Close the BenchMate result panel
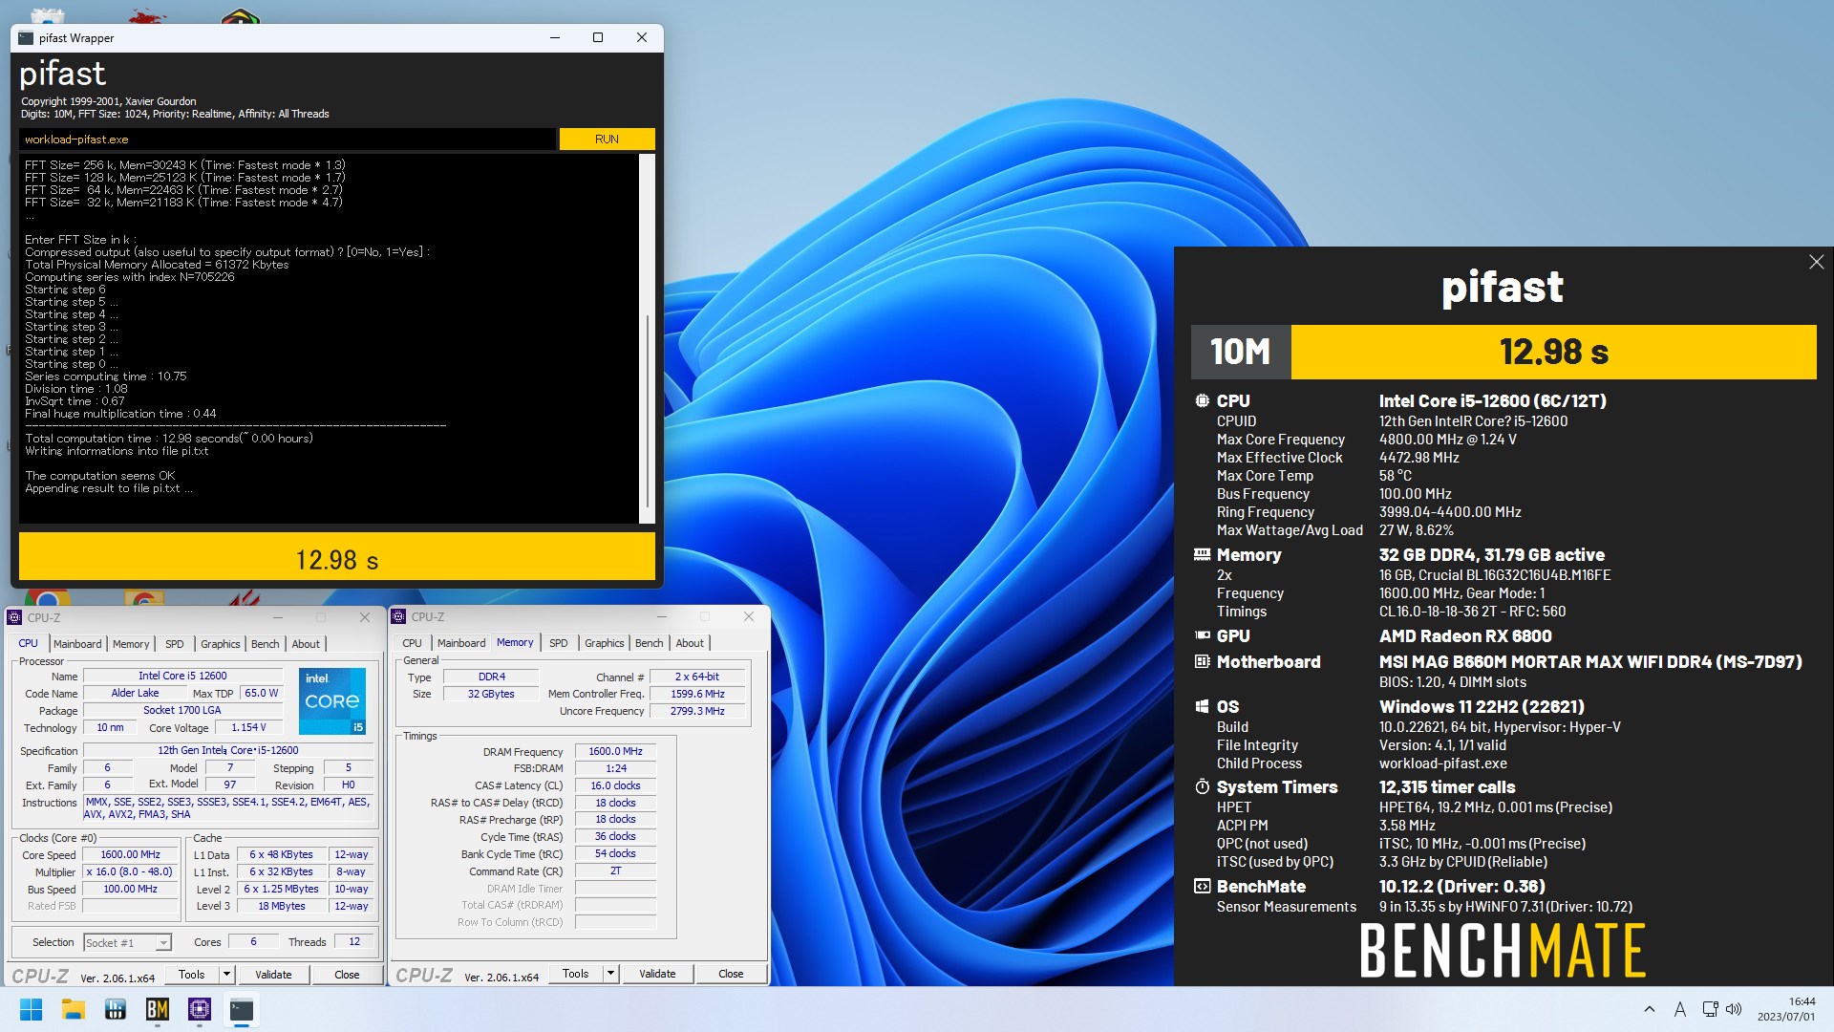This screenshot has height=1032, width=1834. (1816, 262)
